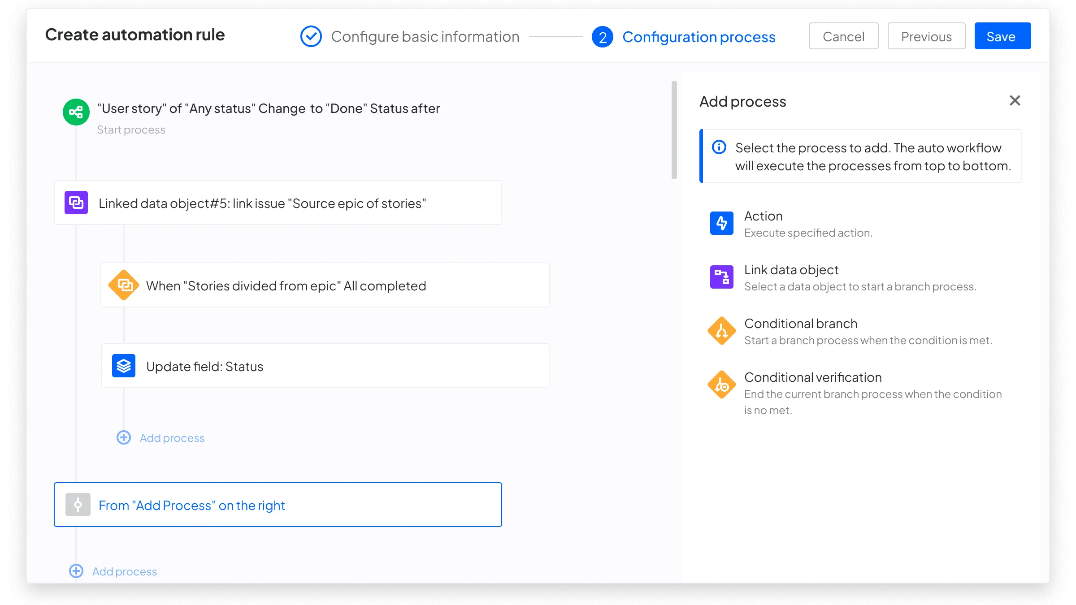Close the Add process panel
The image size is (1076, 605).
tap(1015, 100)
